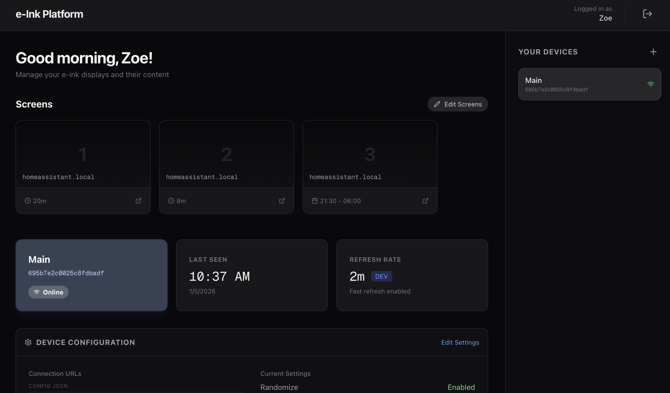670x393 pixels.
Task: Click the gear icon beside Device Configuration
Action: coord(28,342)
